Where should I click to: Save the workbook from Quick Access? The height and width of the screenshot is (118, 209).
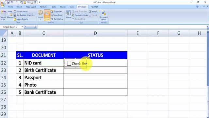point(8,2)
